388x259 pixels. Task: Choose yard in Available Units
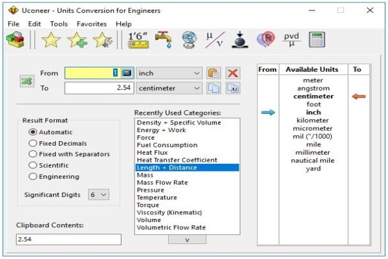click(x=313, y=168)
